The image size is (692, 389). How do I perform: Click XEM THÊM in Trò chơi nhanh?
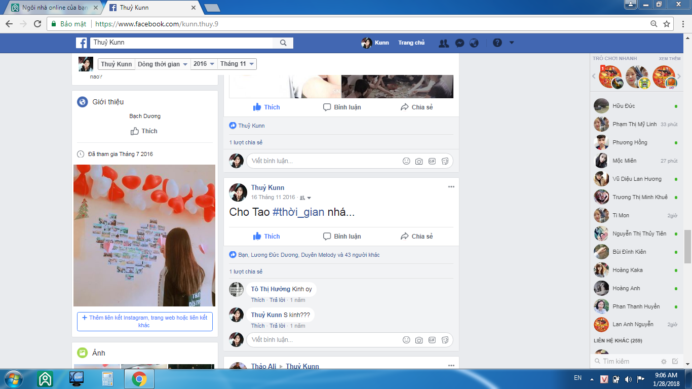pyautogui.click(x=669, y=59)
